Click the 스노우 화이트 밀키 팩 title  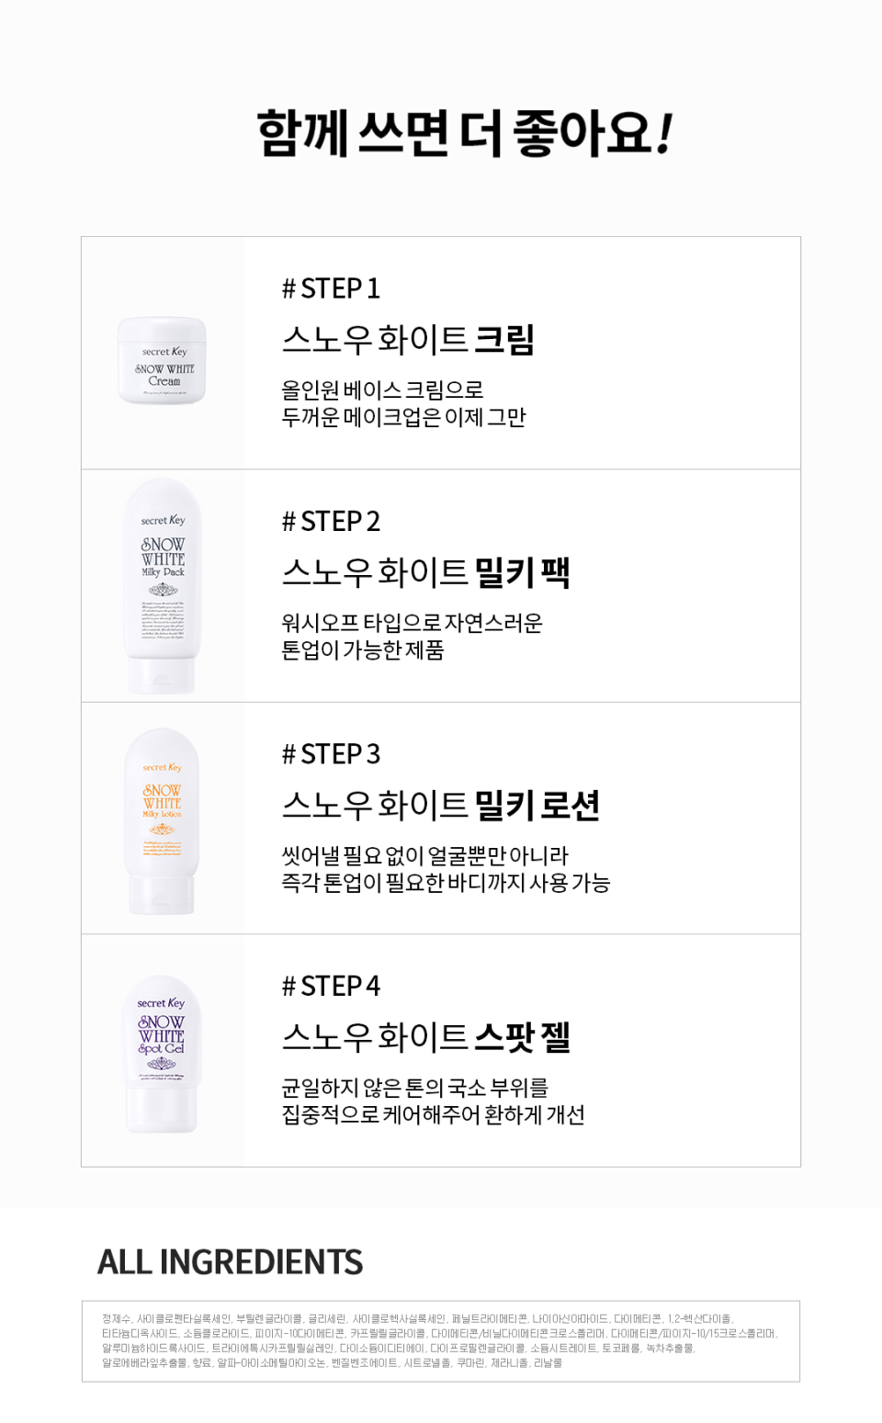click(425, 572)
